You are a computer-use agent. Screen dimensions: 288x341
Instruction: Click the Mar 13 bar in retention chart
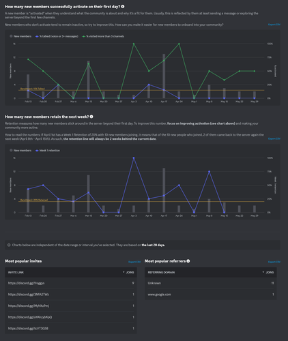[x=88, y=194]
